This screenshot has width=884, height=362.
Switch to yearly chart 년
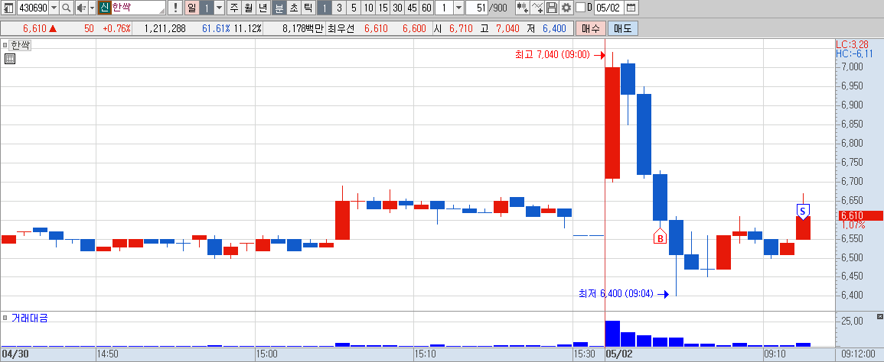(x=263, y=8)
